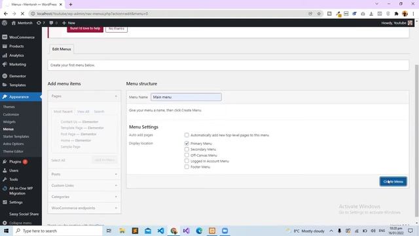The height and width of the screenshot is (236, 419).
Task: Click the Create Menu button
Action: coord(393,182)
